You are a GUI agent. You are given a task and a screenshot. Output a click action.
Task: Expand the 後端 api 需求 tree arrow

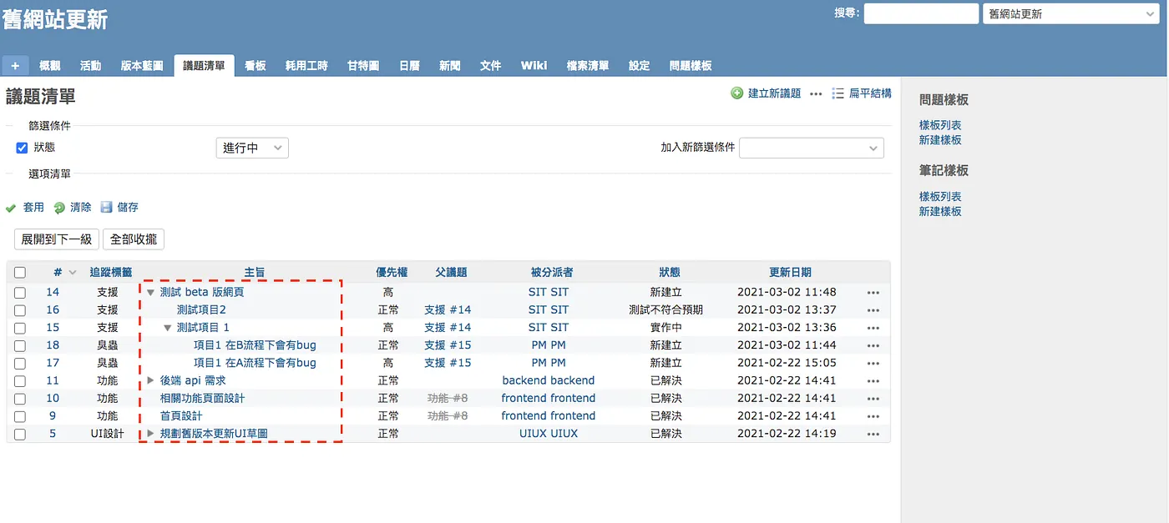coord(151,380)
